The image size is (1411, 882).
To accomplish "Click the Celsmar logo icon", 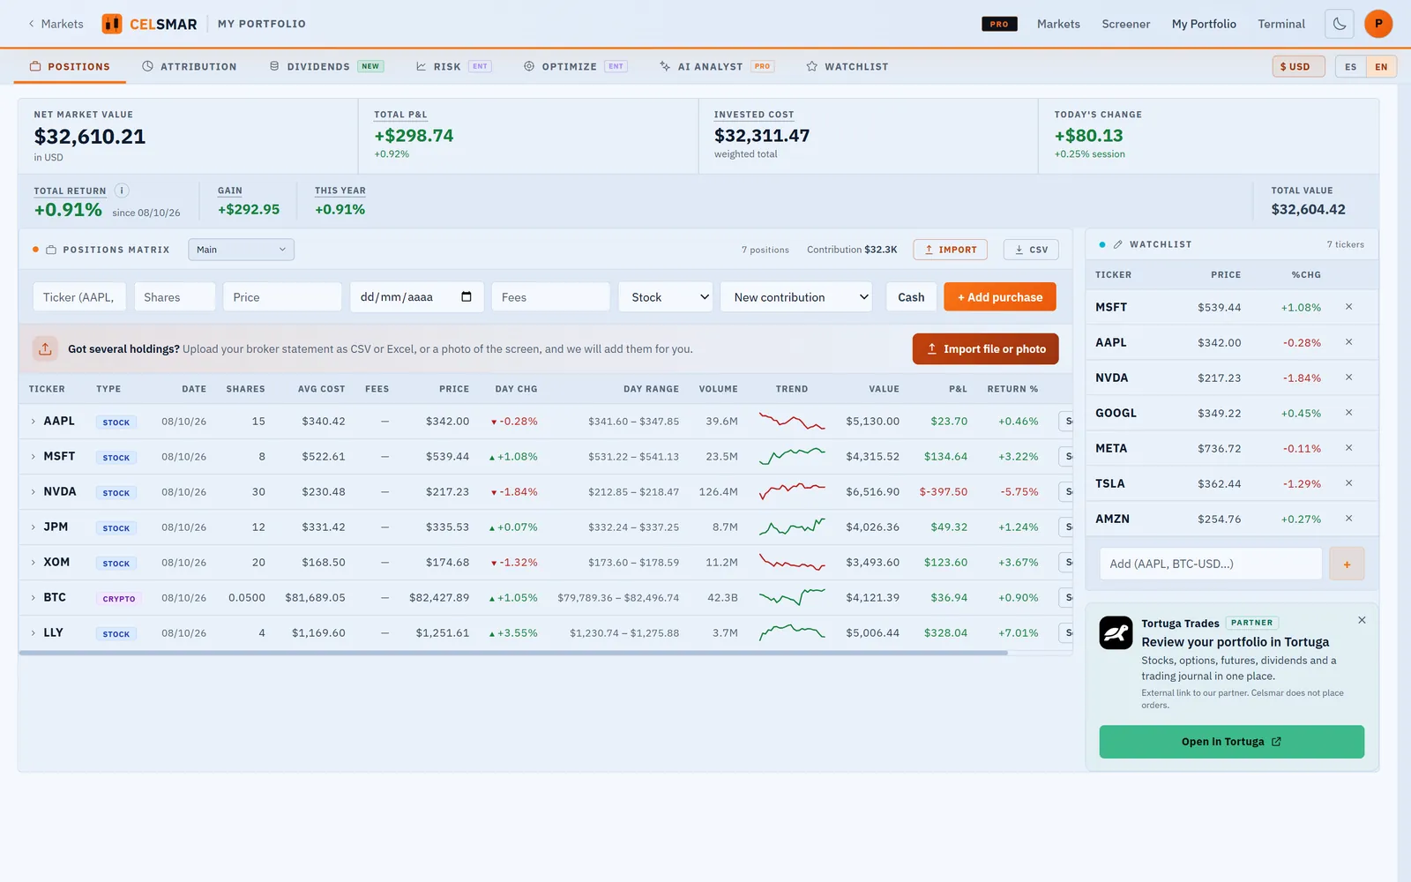I will pyautogui.click(x=112, y=24).
